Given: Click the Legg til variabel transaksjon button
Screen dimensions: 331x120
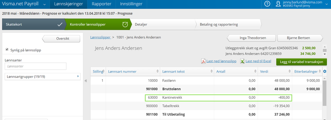Looking at the screenshot, I should coord(301,62).
